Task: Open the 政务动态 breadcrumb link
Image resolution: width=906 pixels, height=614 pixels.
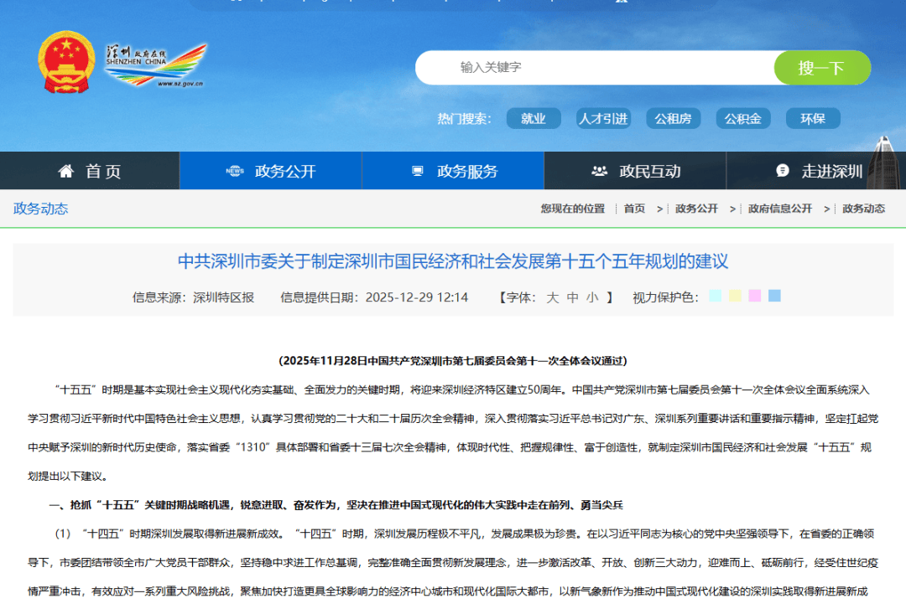Action: click(863, 209)
